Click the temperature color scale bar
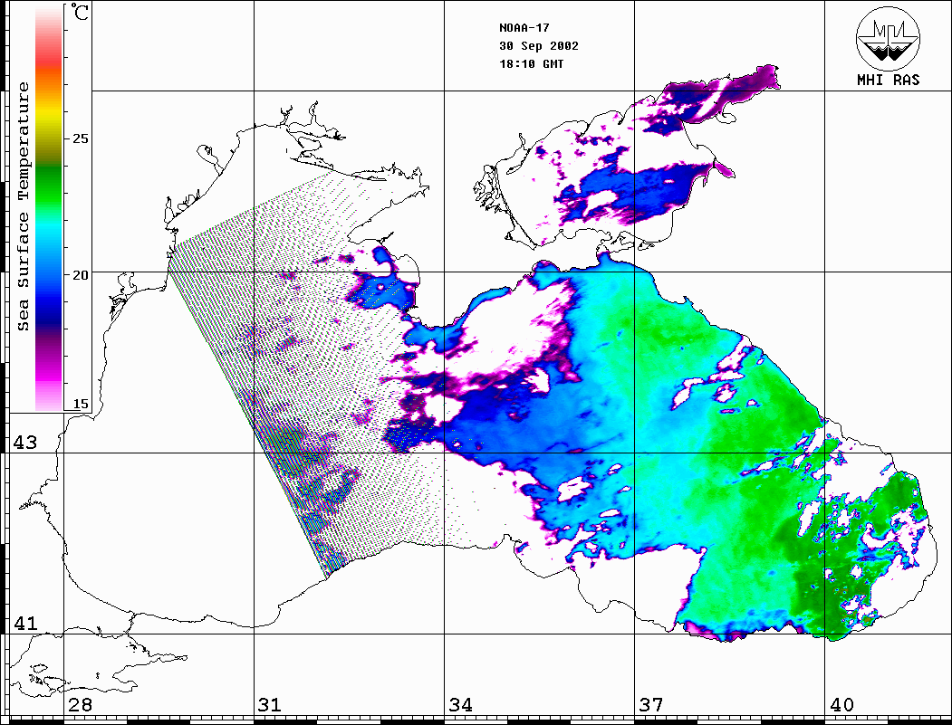 (49, 208)
